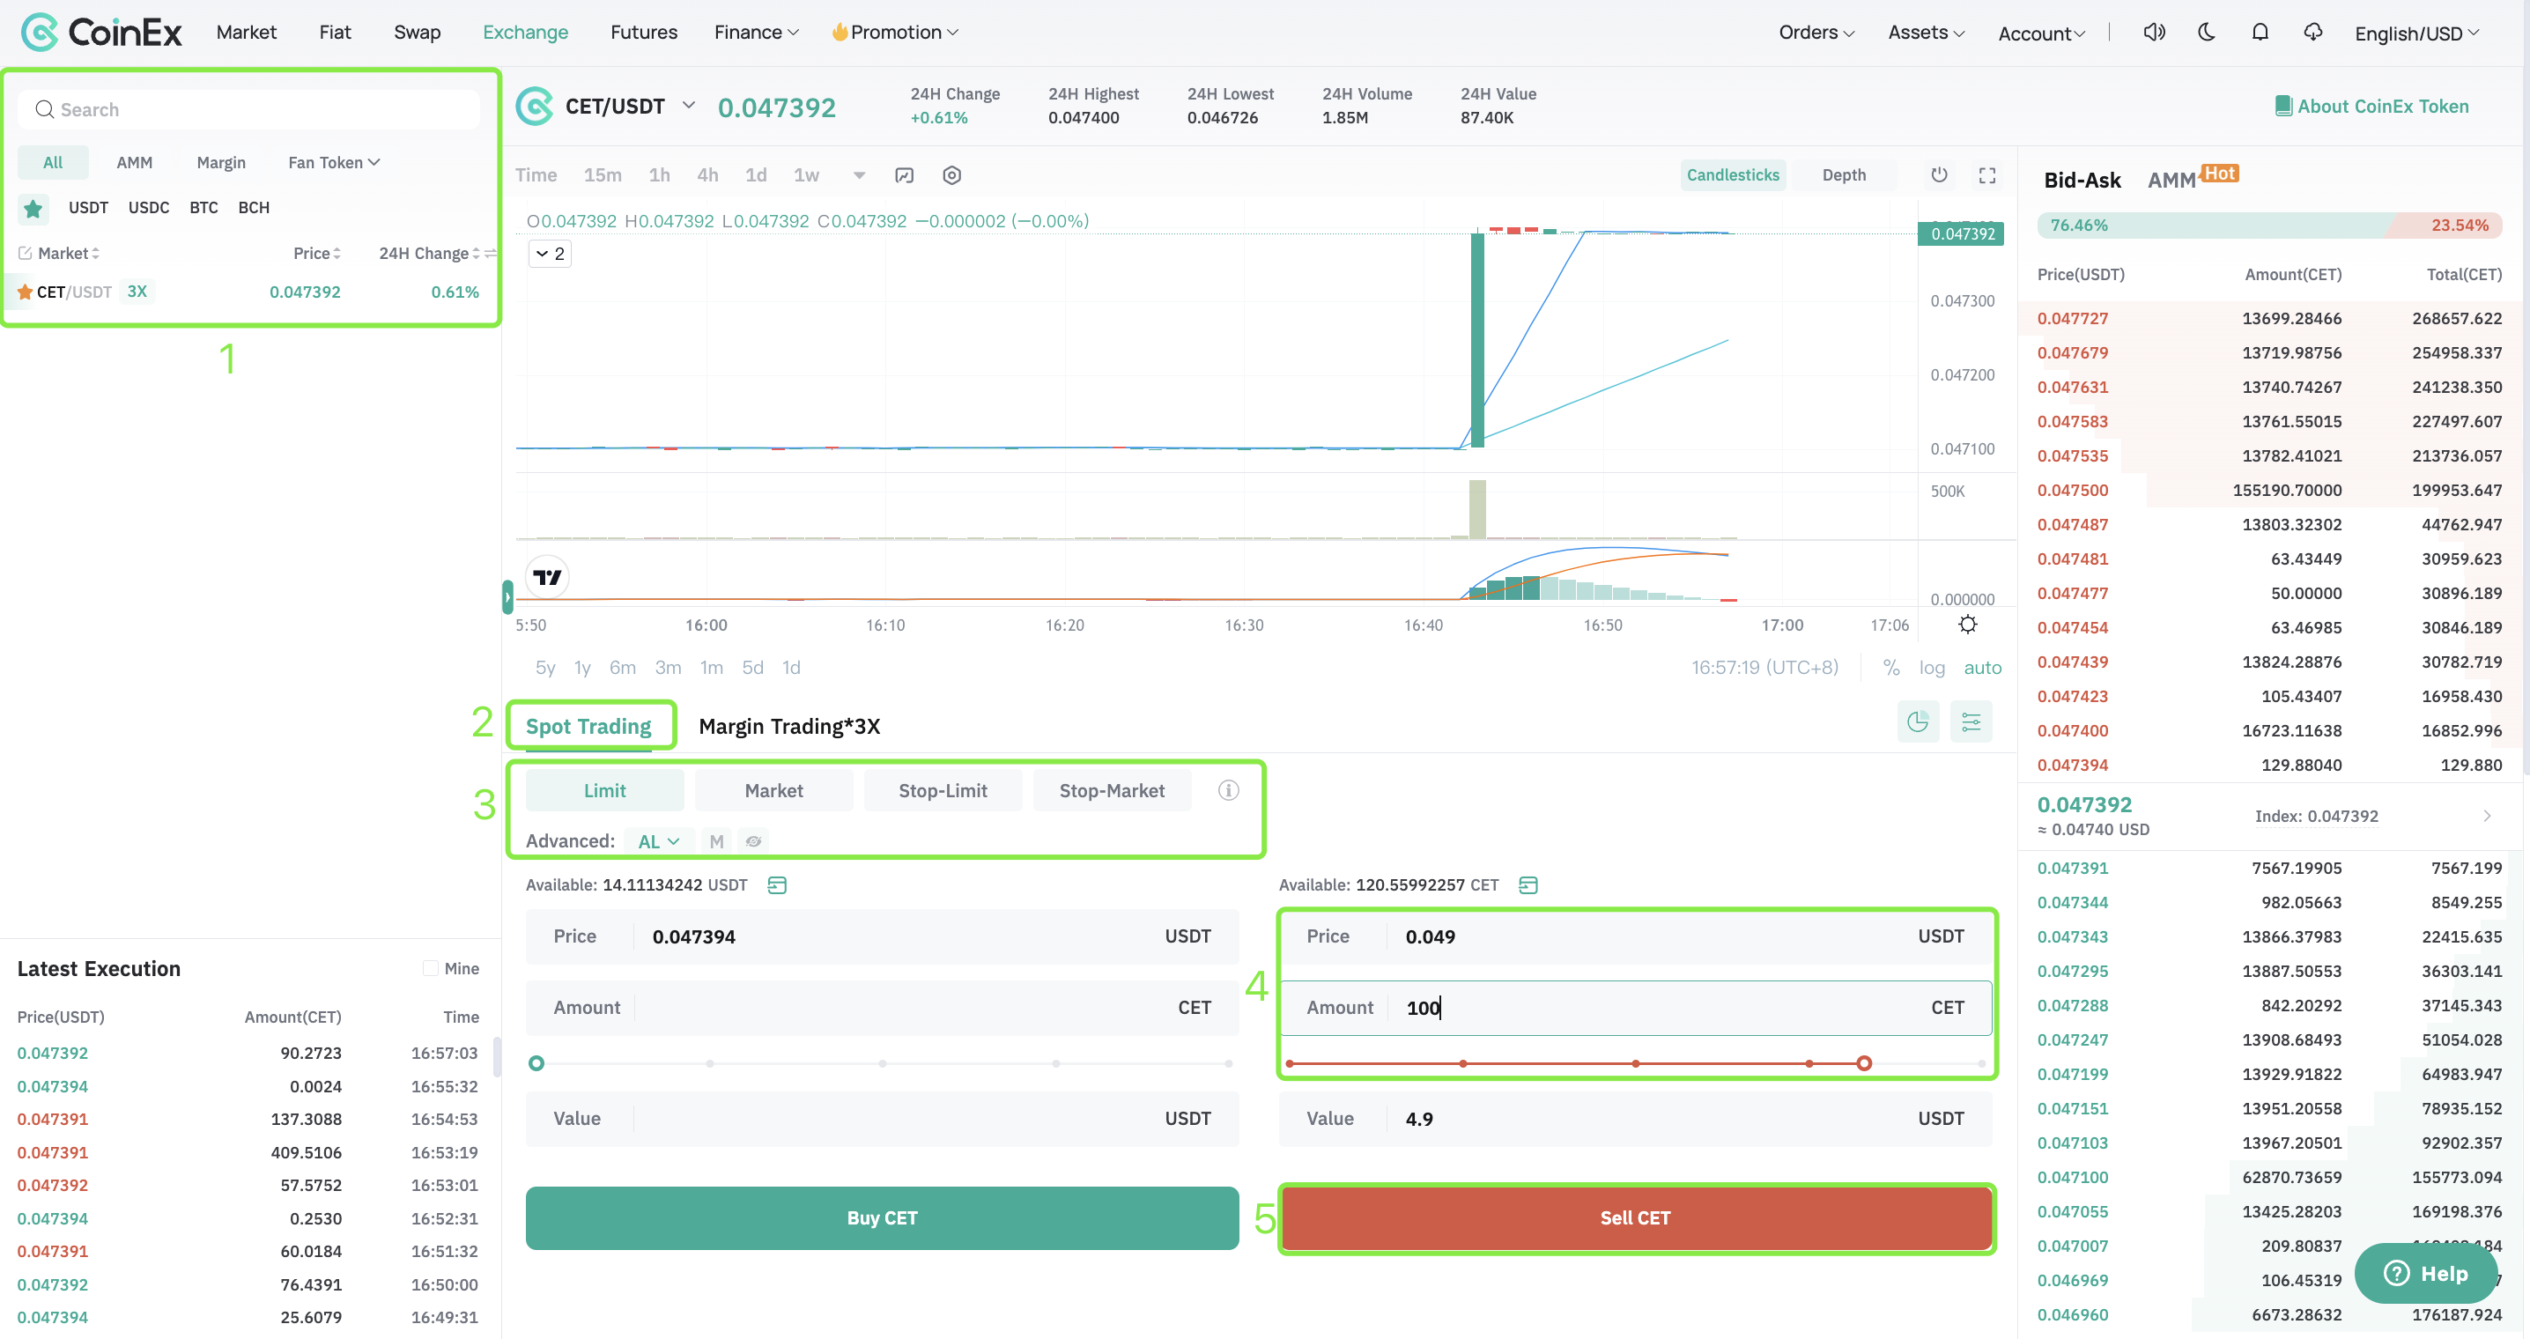
Task: Click the app download cloud icon
Action: tap(2313, 33)
